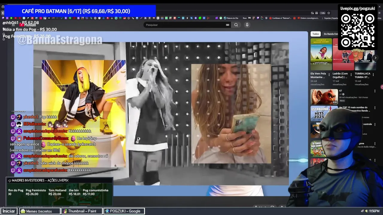Click the bookmark star in address bar
Screen dimensions: 383x215
click(329, 13)
